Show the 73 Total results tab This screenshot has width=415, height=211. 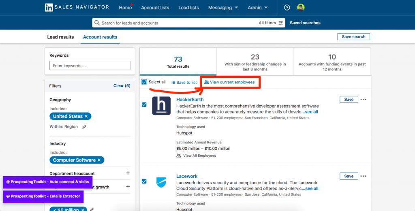coord(178,62)
